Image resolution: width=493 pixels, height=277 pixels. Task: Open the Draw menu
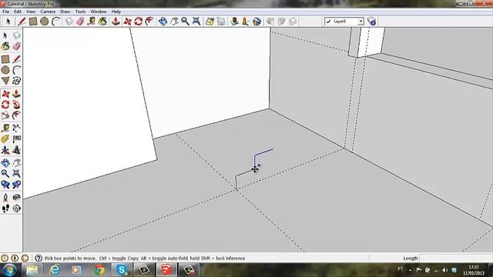[65, 12]
